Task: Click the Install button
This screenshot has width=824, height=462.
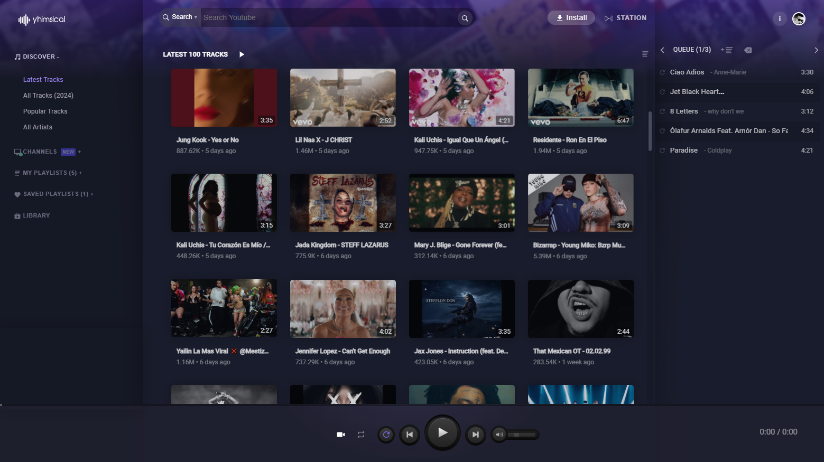Action: click(x=571, y=18)
